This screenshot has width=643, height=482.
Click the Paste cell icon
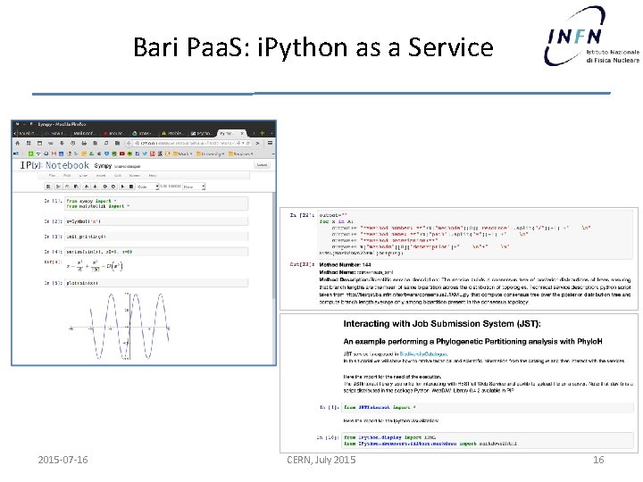coord(77,187)
